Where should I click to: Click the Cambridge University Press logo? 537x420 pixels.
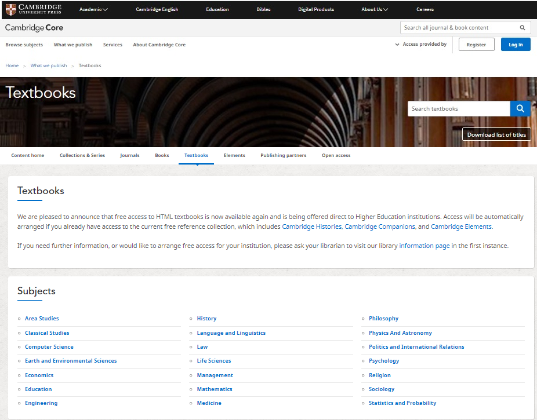click(33, 9)
